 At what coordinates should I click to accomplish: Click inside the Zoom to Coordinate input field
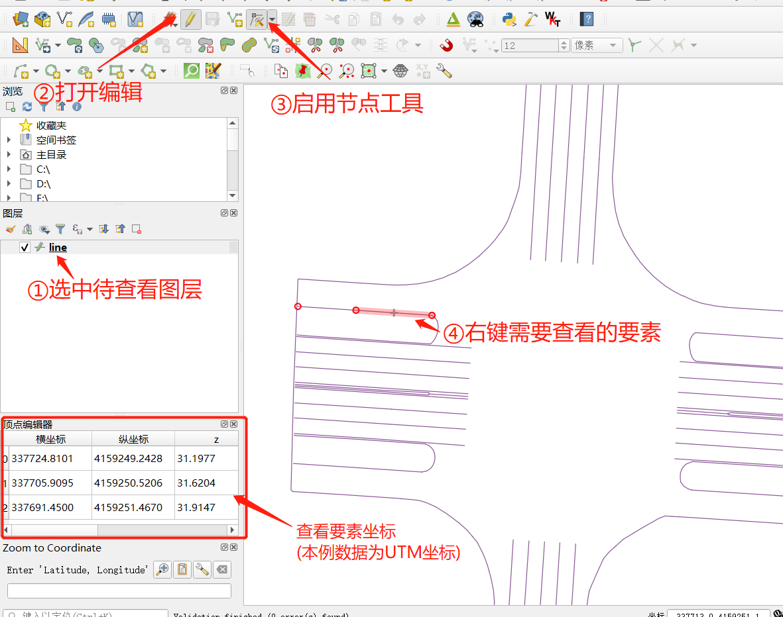pos(118,591)
